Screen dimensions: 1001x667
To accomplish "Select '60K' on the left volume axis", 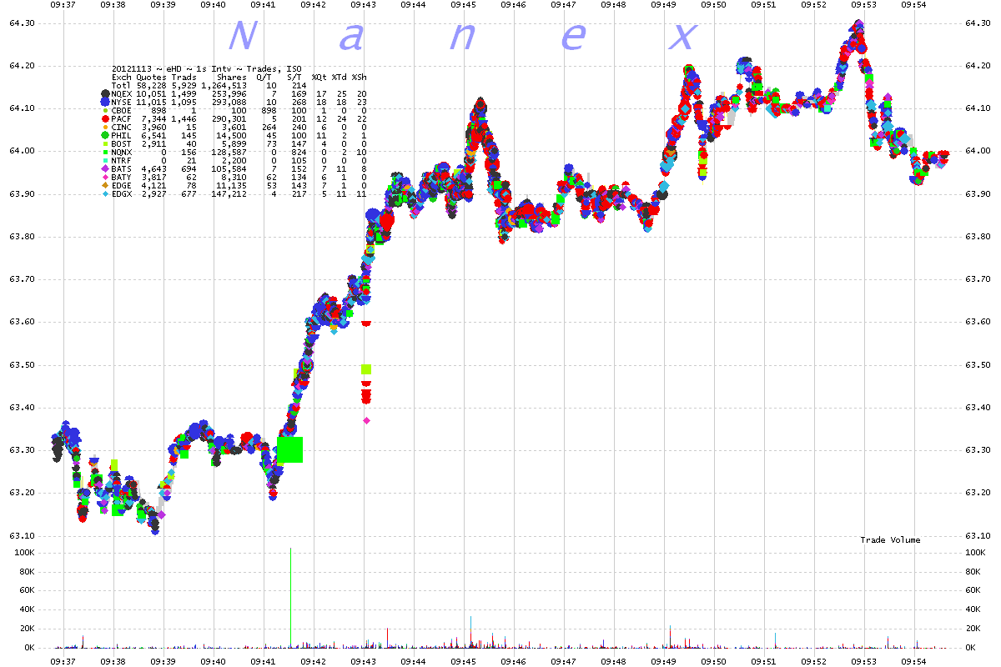I will point(26,590).
